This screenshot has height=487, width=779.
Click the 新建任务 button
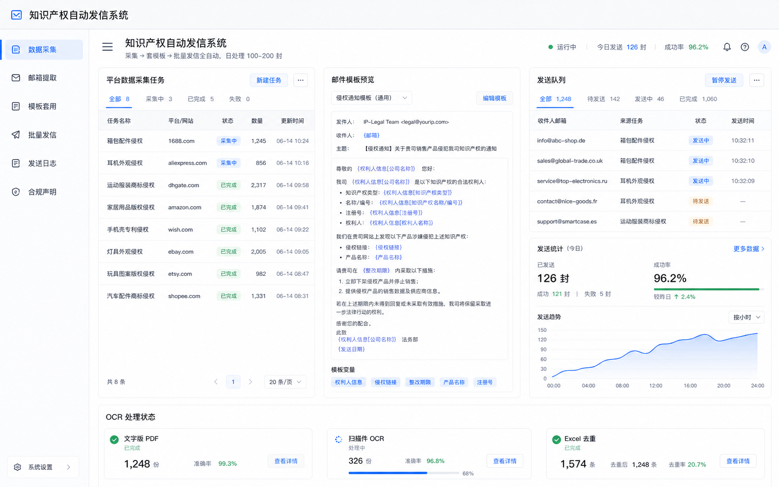point(269,80)
